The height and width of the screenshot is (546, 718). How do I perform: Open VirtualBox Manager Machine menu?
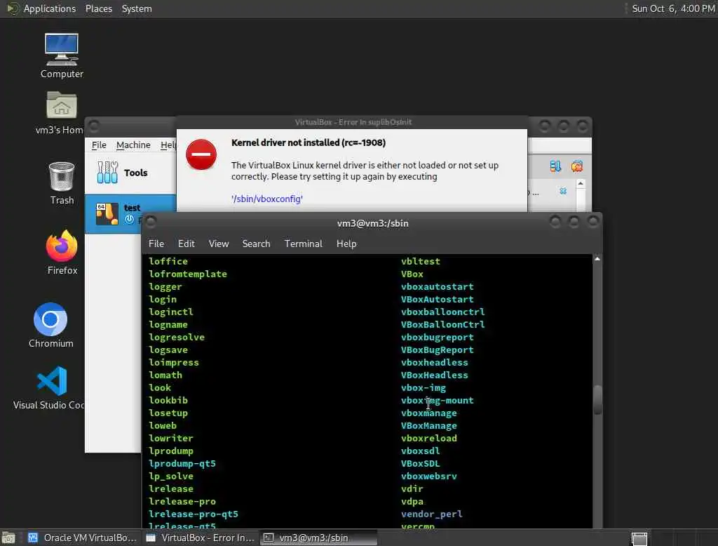tap(133, 145)
